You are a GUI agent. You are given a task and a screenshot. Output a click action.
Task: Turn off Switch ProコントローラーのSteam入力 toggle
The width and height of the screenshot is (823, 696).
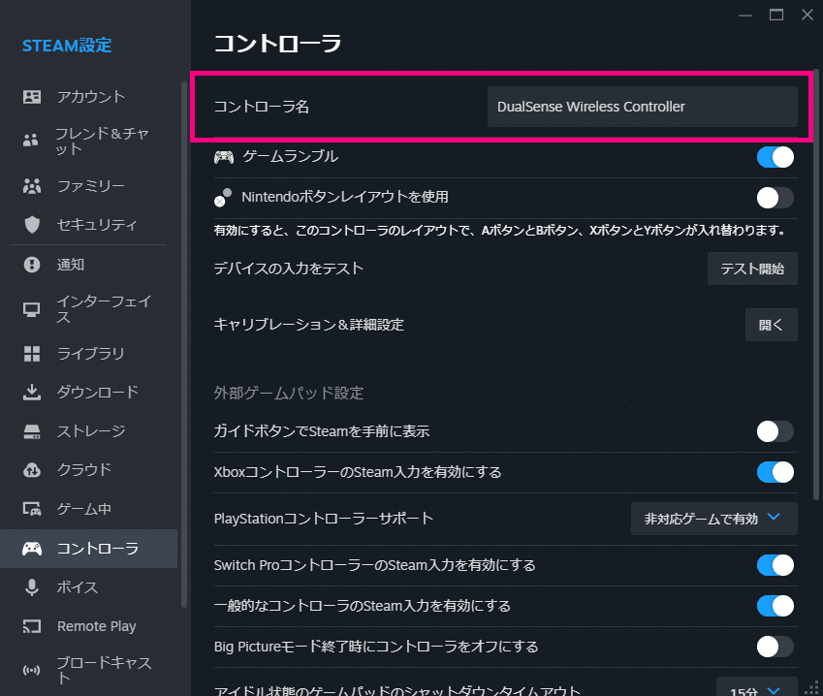776,565
